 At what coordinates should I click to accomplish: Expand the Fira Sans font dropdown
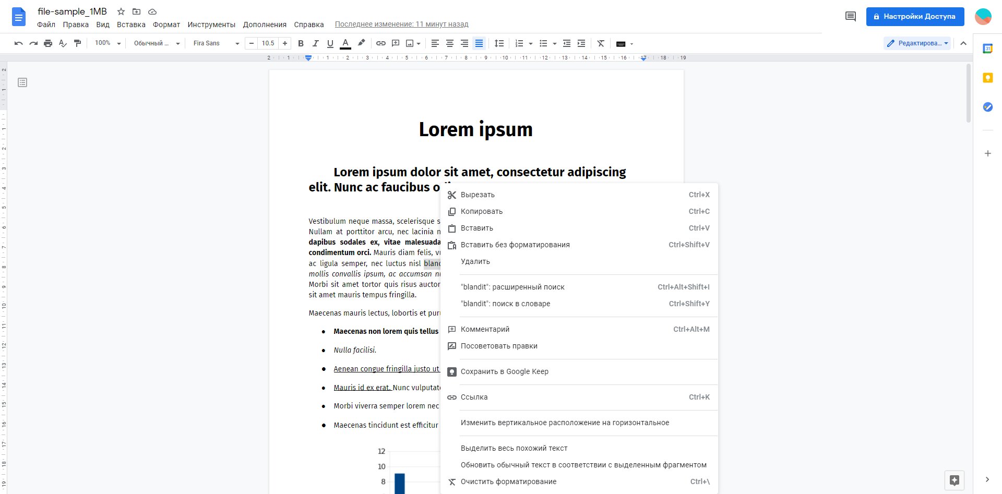(216, 43)
